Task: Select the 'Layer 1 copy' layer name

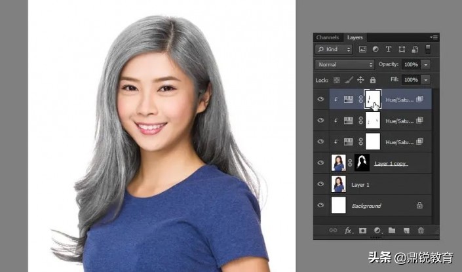Action: [x=391, y=164]
